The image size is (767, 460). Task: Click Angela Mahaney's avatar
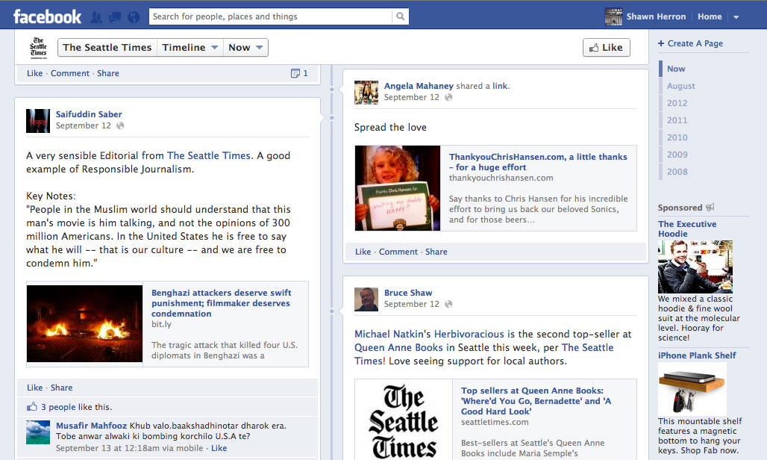point(366,93)
